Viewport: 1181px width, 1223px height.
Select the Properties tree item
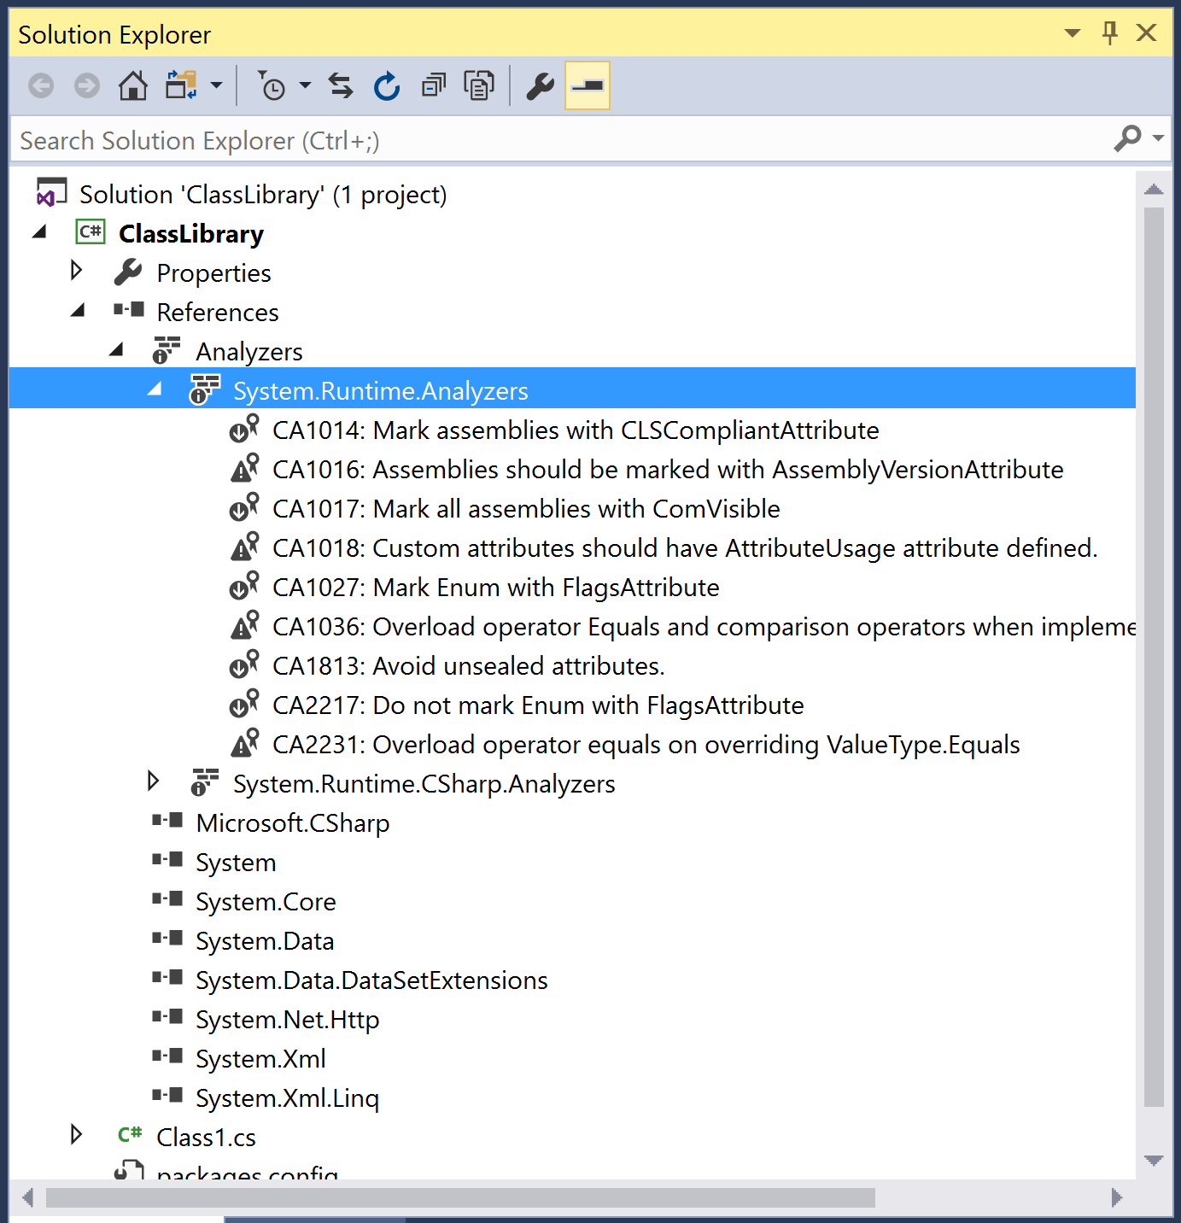click(x=213, y=273)
